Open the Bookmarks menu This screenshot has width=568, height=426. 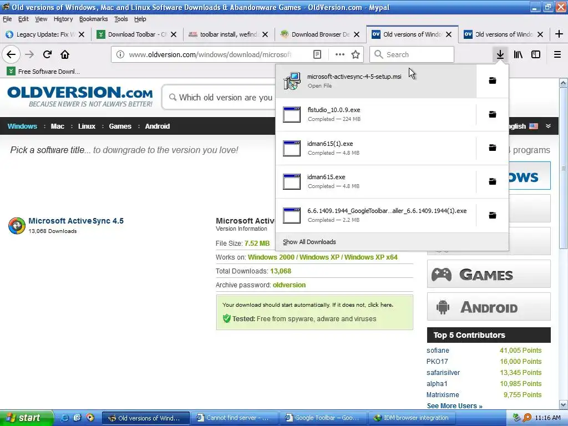(x=93, y=19)
